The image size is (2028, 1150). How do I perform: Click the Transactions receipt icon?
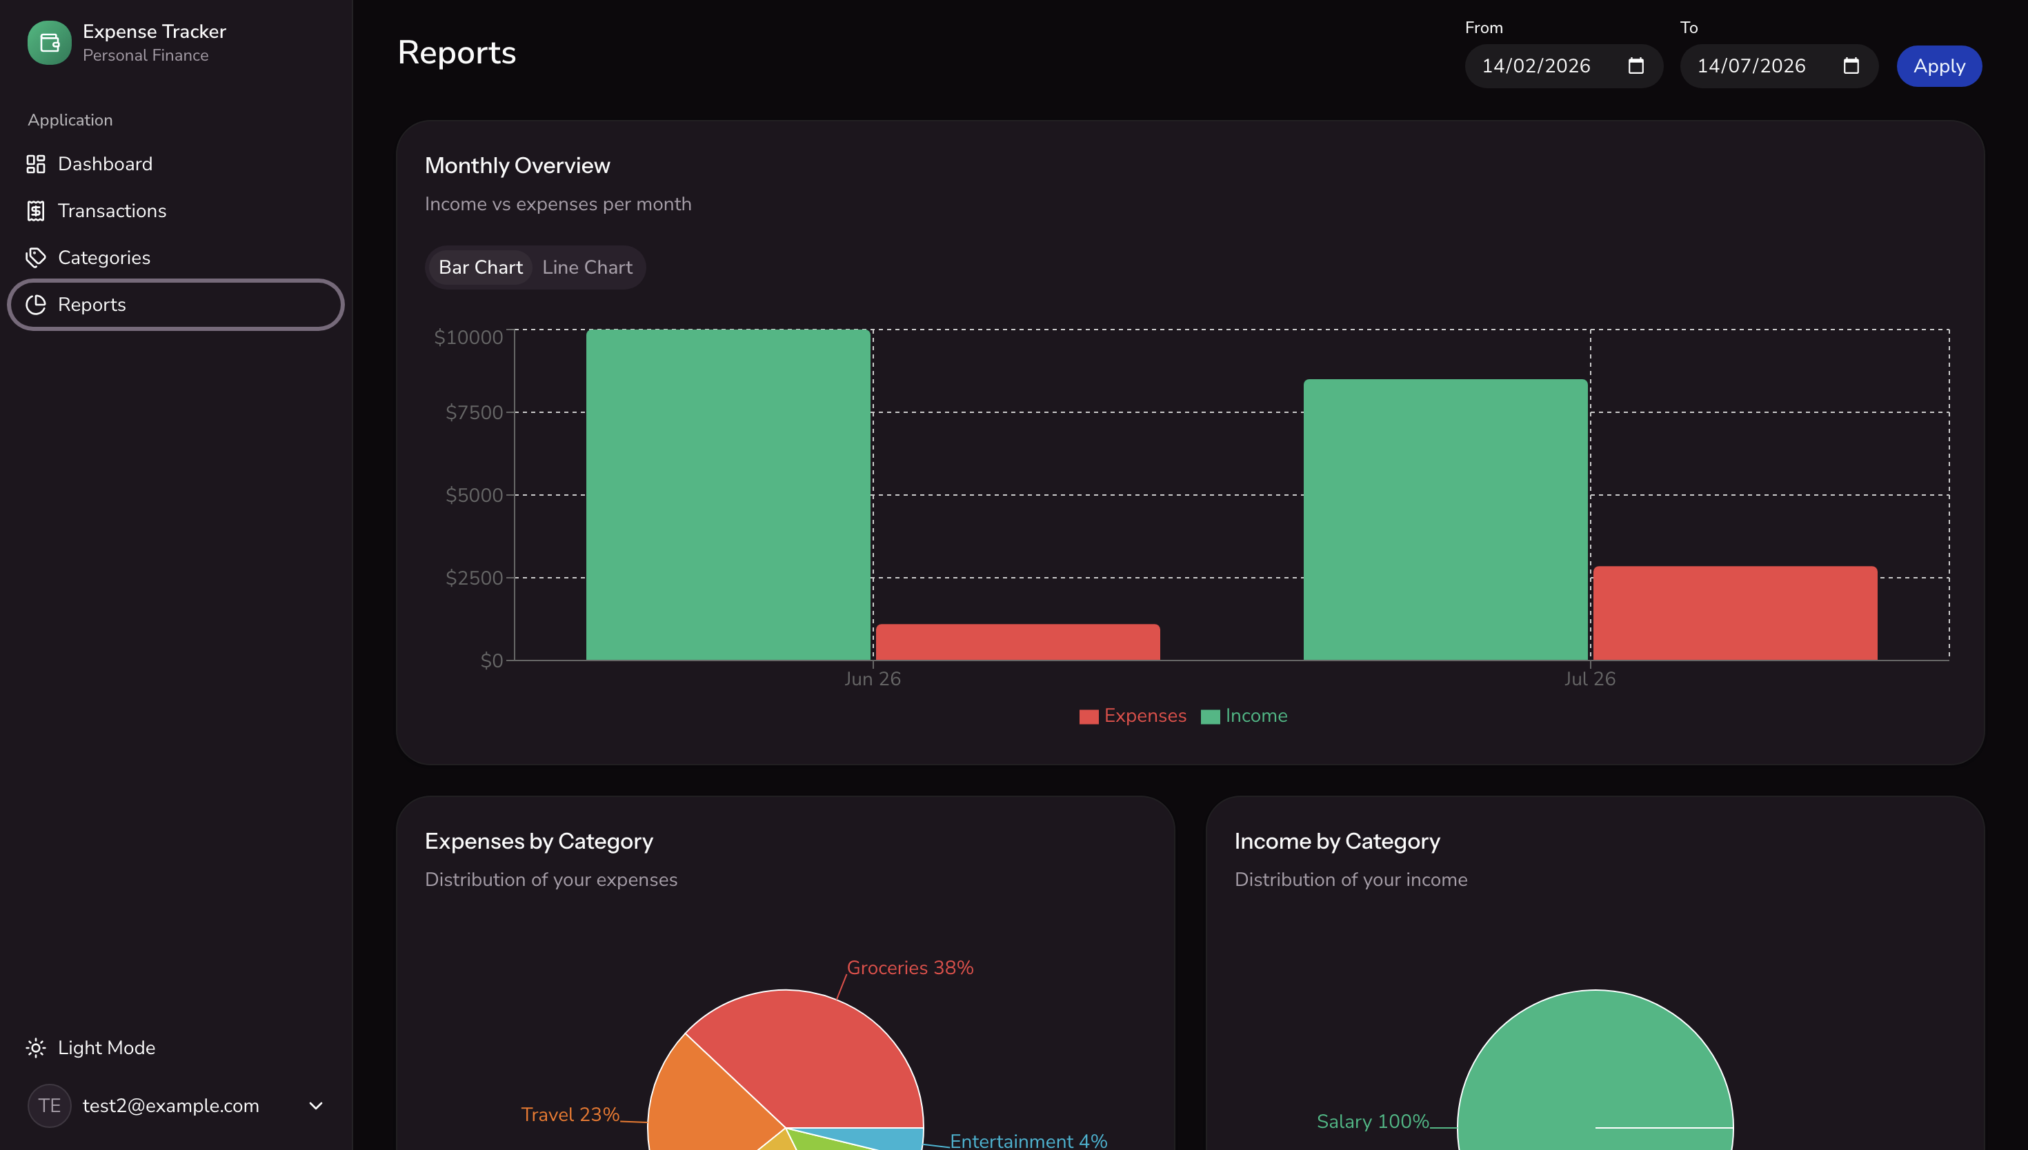click(36, 211)
